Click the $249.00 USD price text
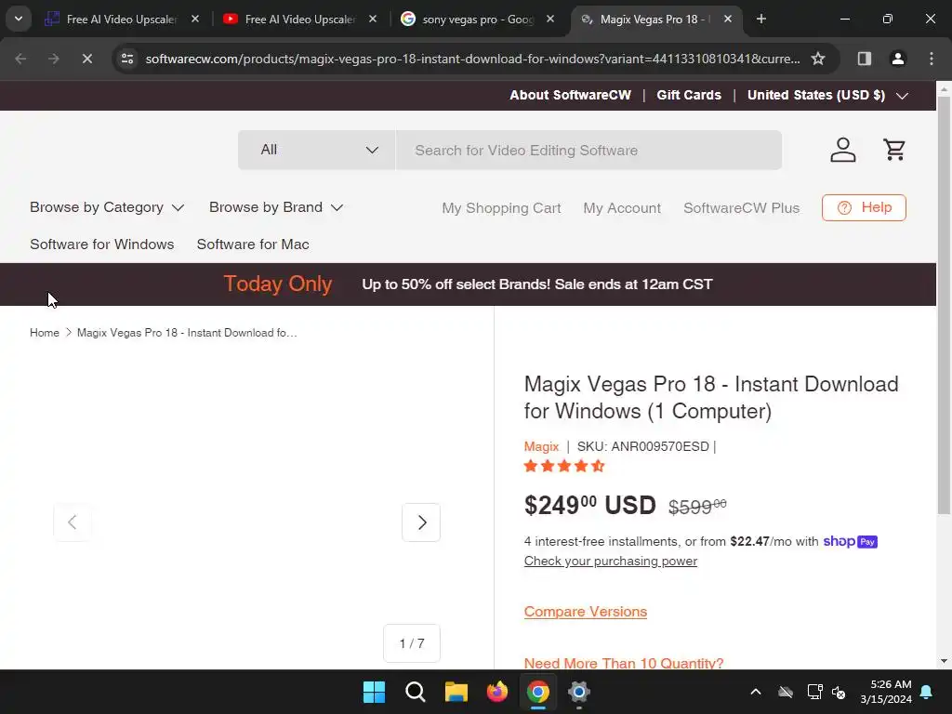This screenshot has width=952, height=714. tap(589, 506)
